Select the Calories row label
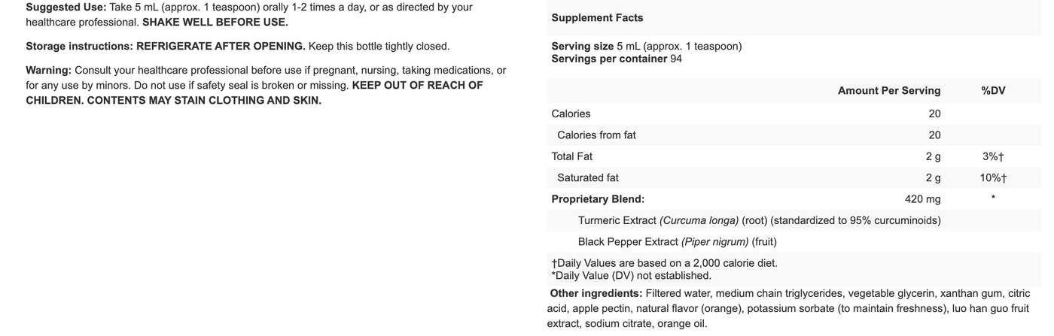Screen dimensions: 1054x336 click(x=571, y=114)
